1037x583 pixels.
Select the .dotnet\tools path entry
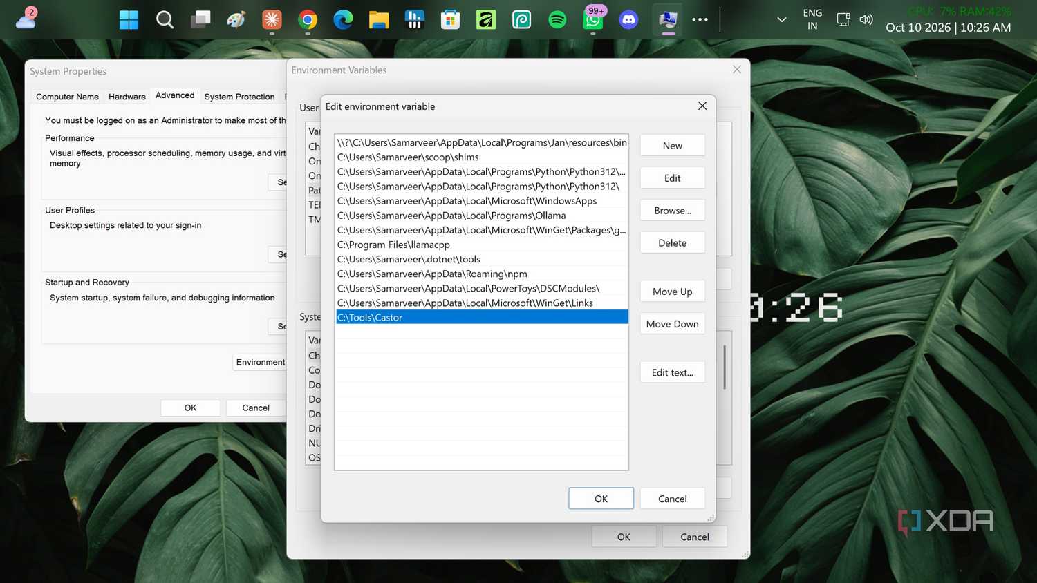(x=482, y=260)
